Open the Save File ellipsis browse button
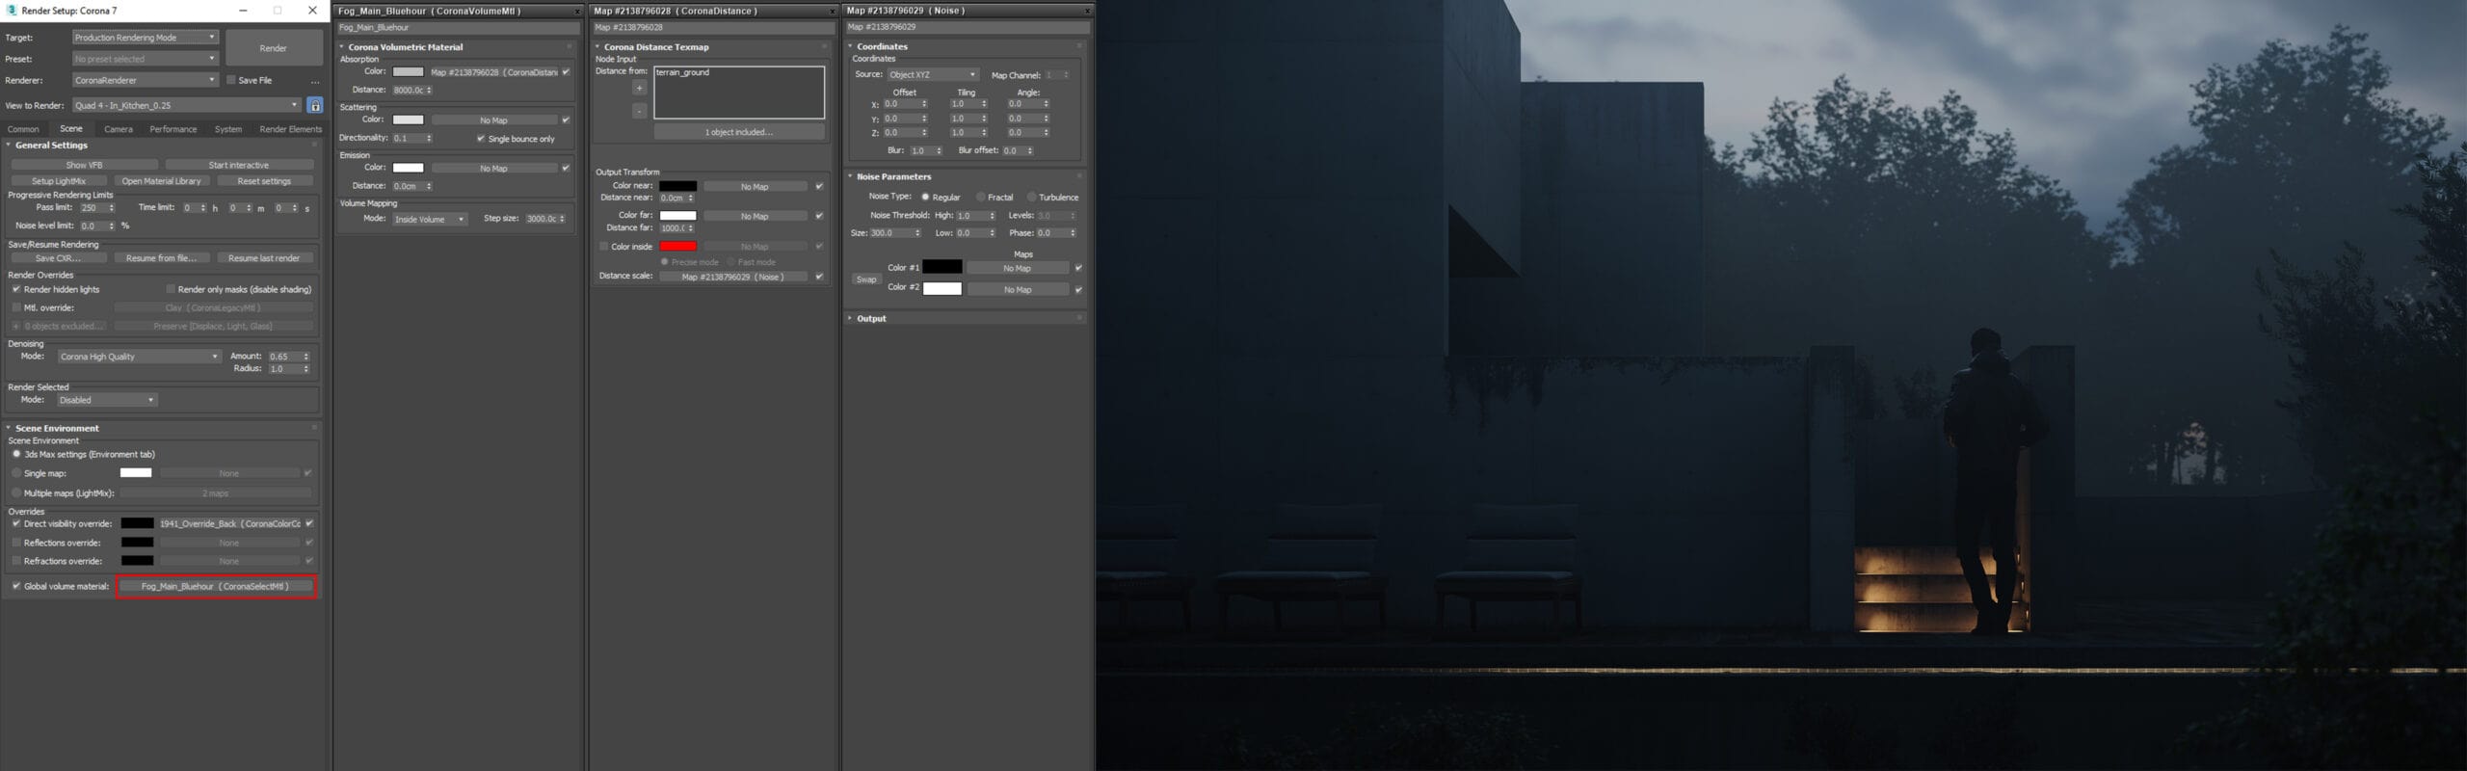Viewport: 2467px width, 771px height. coord(314,81)
